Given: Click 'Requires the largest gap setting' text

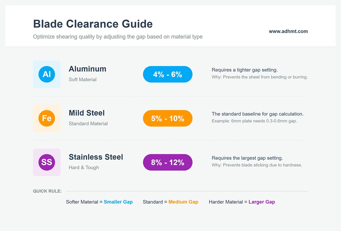Looking at the screenshot, I should point(247,158).
